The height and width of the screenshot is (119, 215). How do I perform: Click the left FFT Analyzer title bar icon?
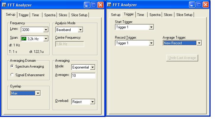4,5
